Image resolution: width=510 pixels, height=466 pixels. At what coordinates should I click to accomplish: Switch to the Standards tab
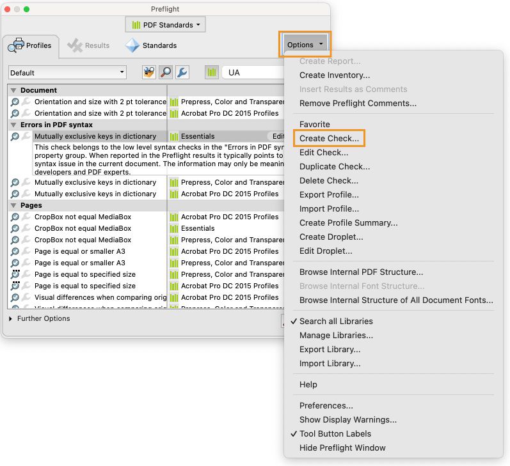tap(152, 45)
